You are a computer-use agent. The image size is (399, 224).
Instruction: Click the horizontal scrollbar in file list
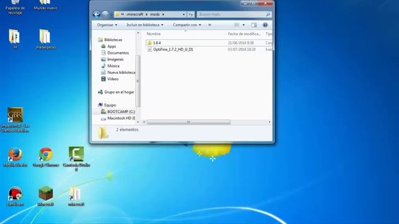coord(188,122)
